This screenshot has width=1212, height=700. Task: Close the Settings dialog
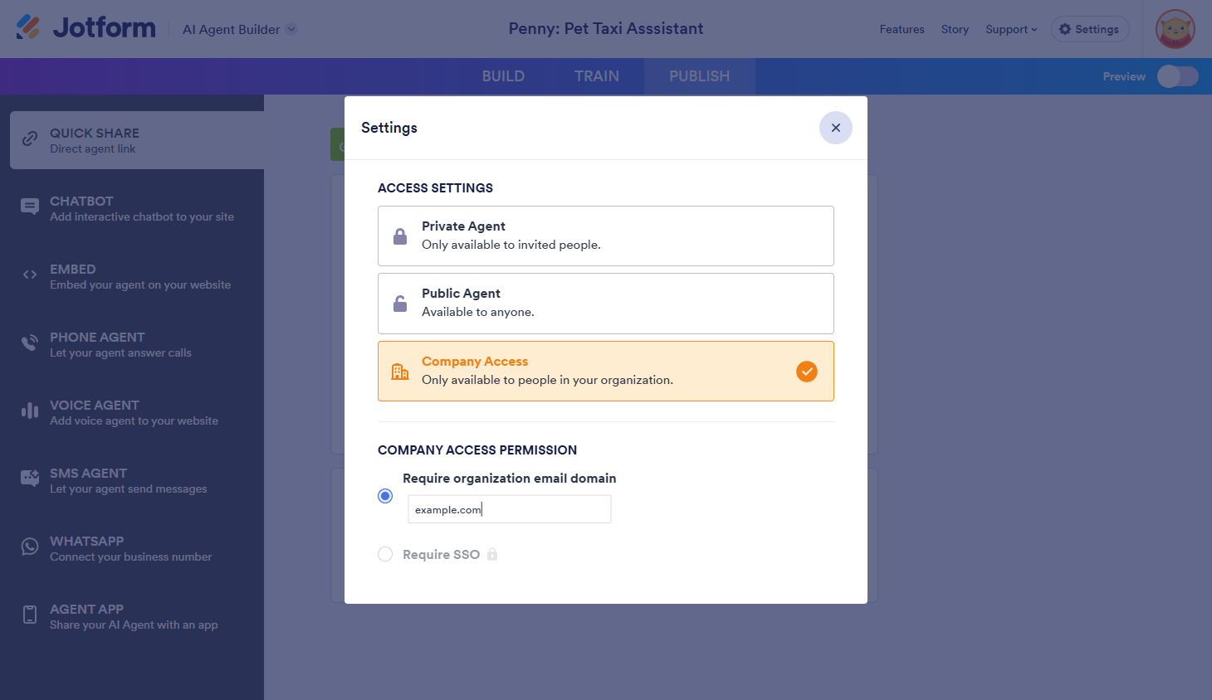click(835, 128)
